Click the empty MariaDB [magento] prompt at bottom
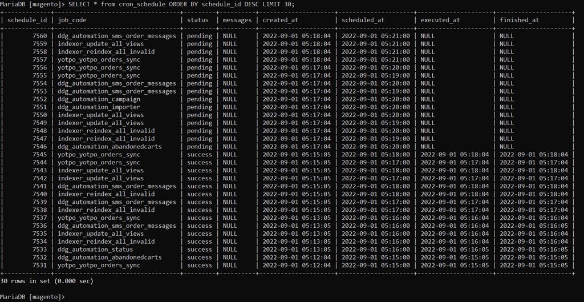The width and height of the screenshot is (584, 302). coord(33,297)
